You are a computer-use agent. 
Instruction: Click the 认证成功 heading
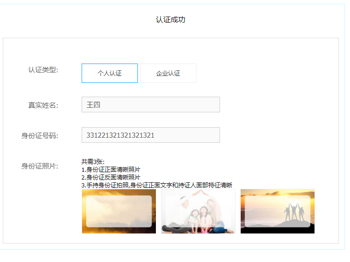click(171, 20)
